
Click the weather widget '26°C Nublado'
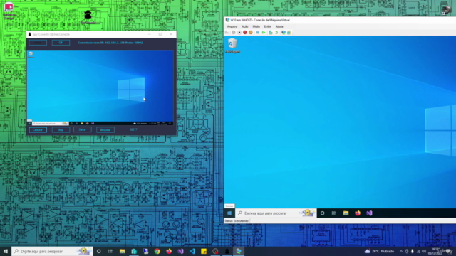pyautogui.click(x=379, y=251)
